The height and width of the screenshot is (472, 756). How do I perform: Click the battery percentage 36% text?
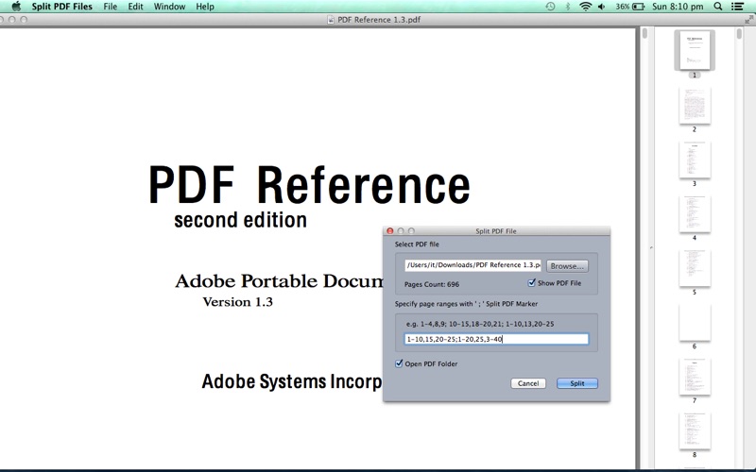623,7
